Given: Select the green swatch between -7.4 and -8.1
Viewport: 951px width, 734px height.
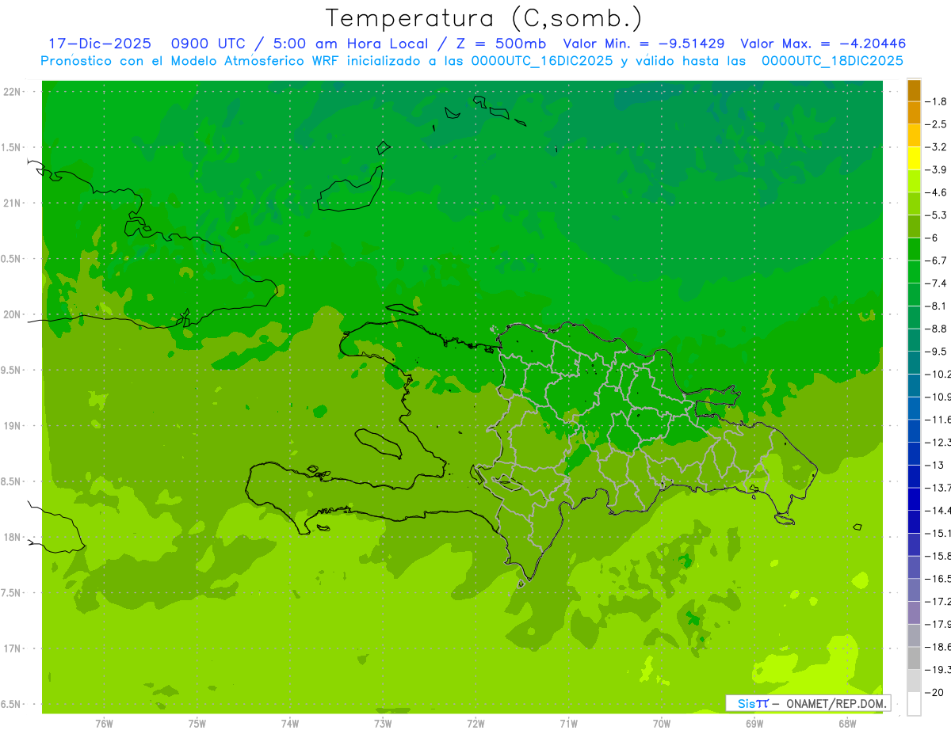Looking at the screenshot, I should click(914, 295).
